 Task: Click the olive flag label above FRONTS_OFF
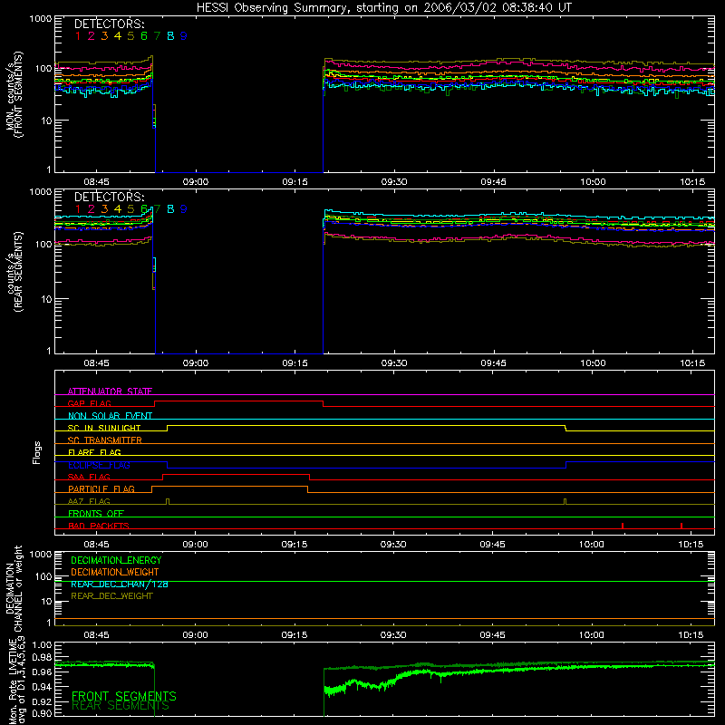coord(89,501)
